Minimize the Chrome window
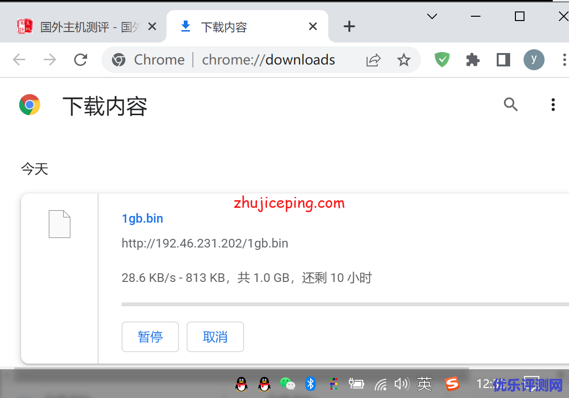Screen dimensions: 569x398 475,16
